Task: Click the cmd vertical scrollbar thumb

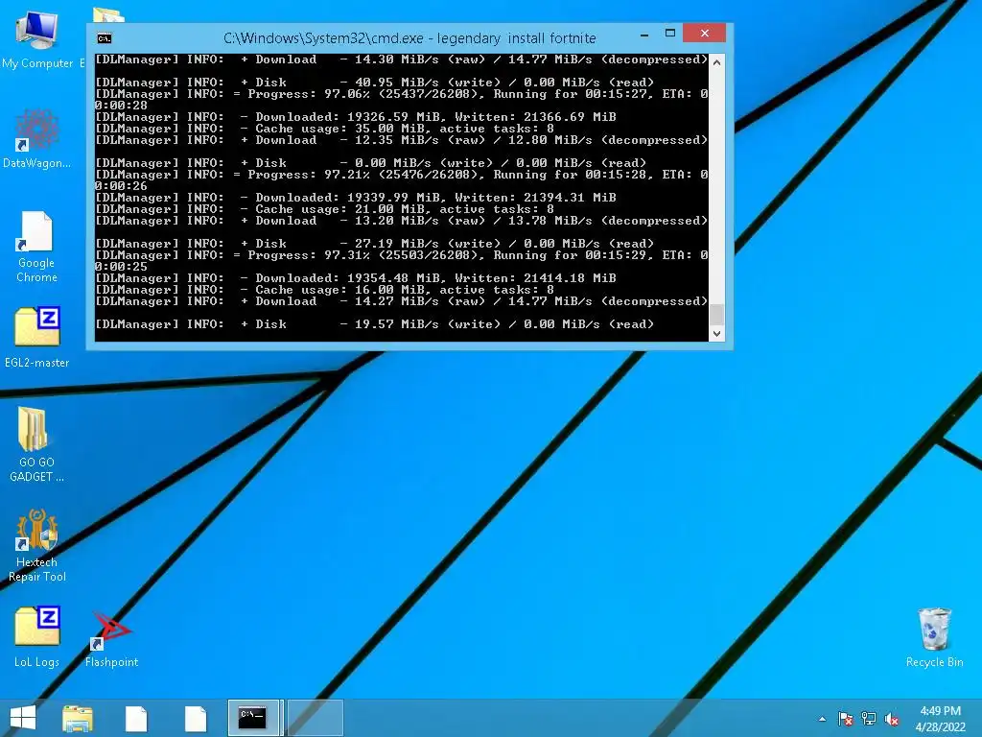Action: pyautogui.click(x=717, y=315)
